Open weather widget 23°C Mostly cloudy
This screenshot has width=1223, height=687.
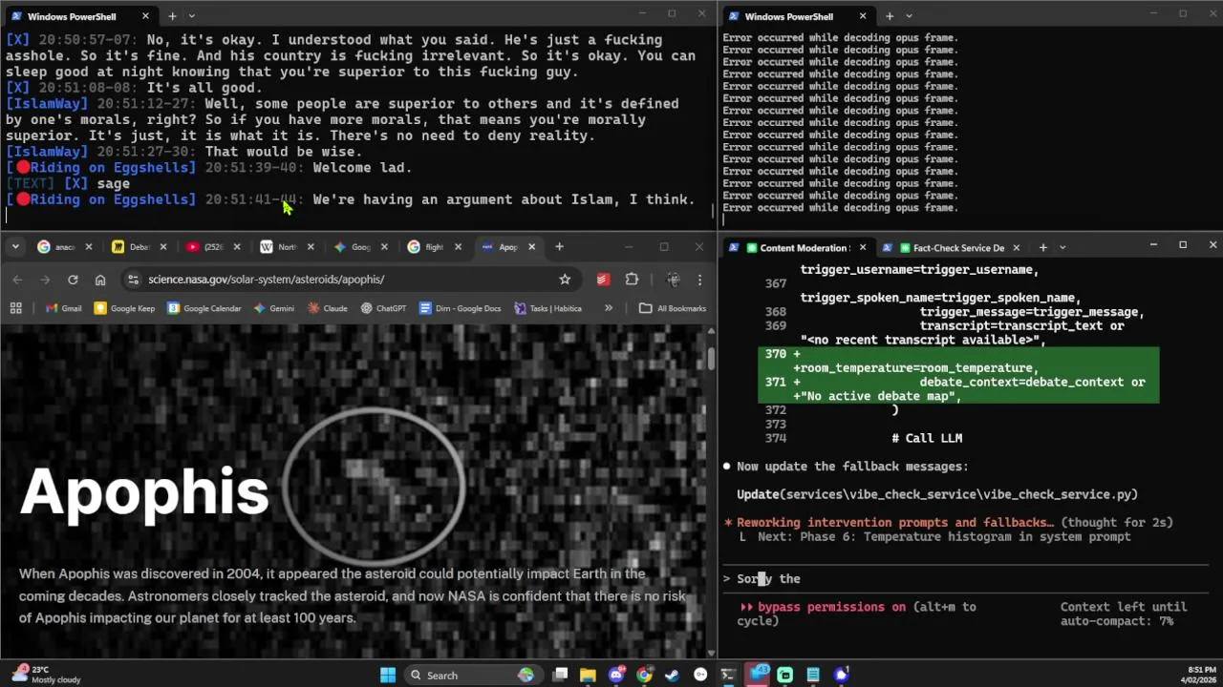[x=44, y=675]
